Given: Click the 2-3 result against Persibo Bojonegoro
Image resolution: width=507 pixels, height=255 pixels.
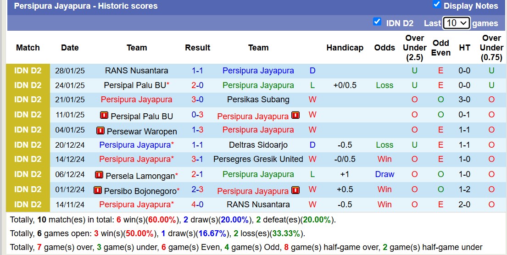Looking at the screenshot, I should click(197, 189).
